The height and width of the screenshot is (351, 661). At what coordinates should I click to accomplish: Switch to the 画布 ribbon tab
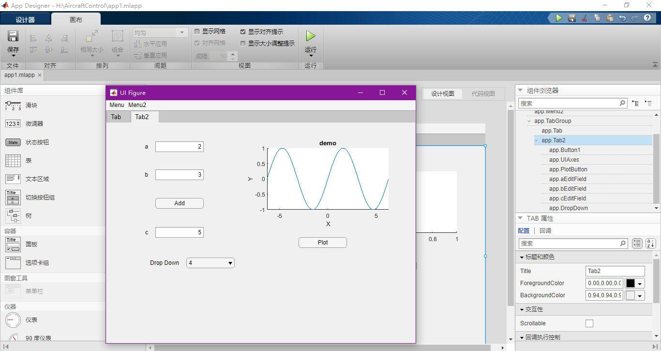[x=76, y=19]
